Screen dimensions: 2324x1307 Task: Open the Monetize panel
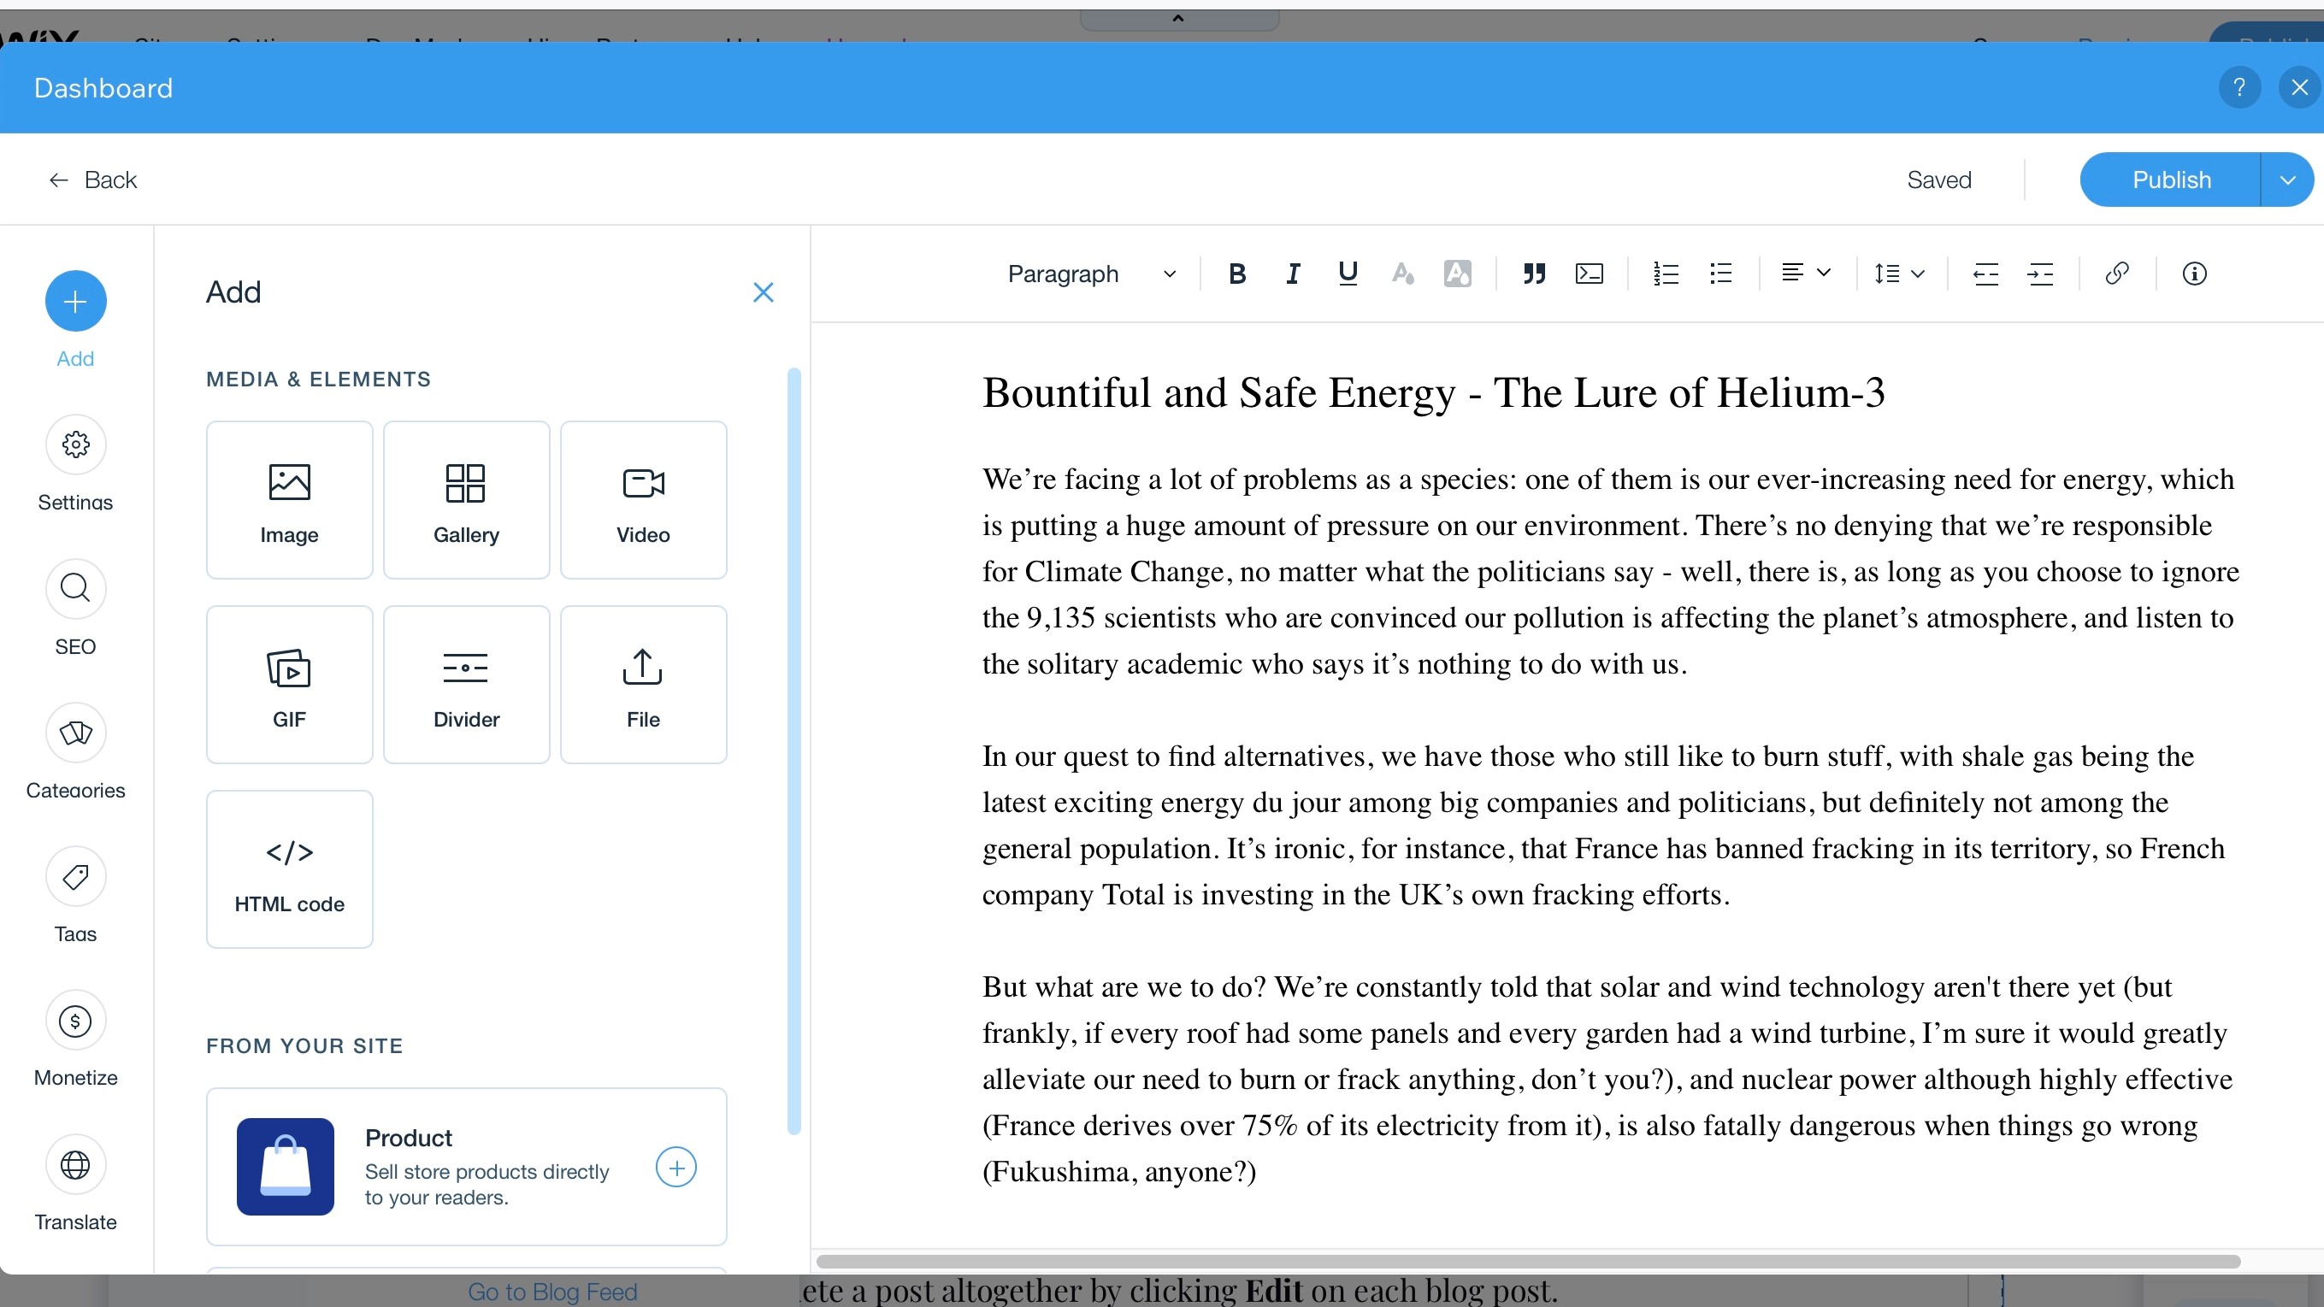tap(76, 1021)
